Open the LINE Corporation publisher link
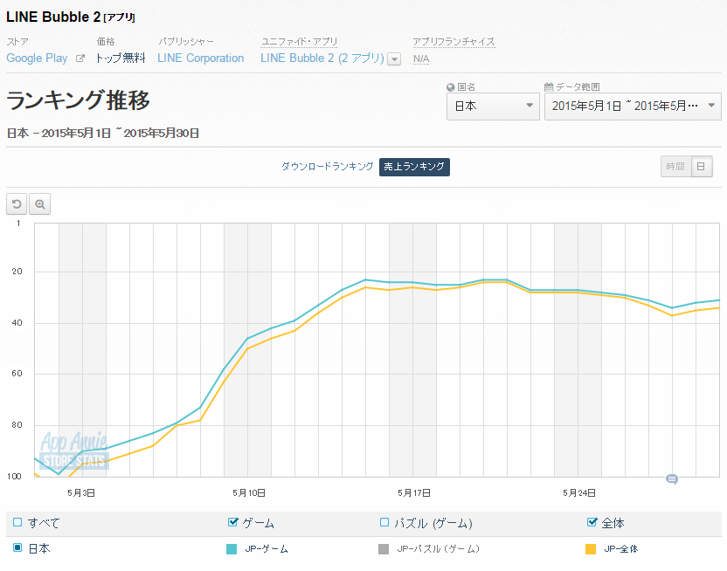This screenshot has height=571, width=727. coord(201,58)
